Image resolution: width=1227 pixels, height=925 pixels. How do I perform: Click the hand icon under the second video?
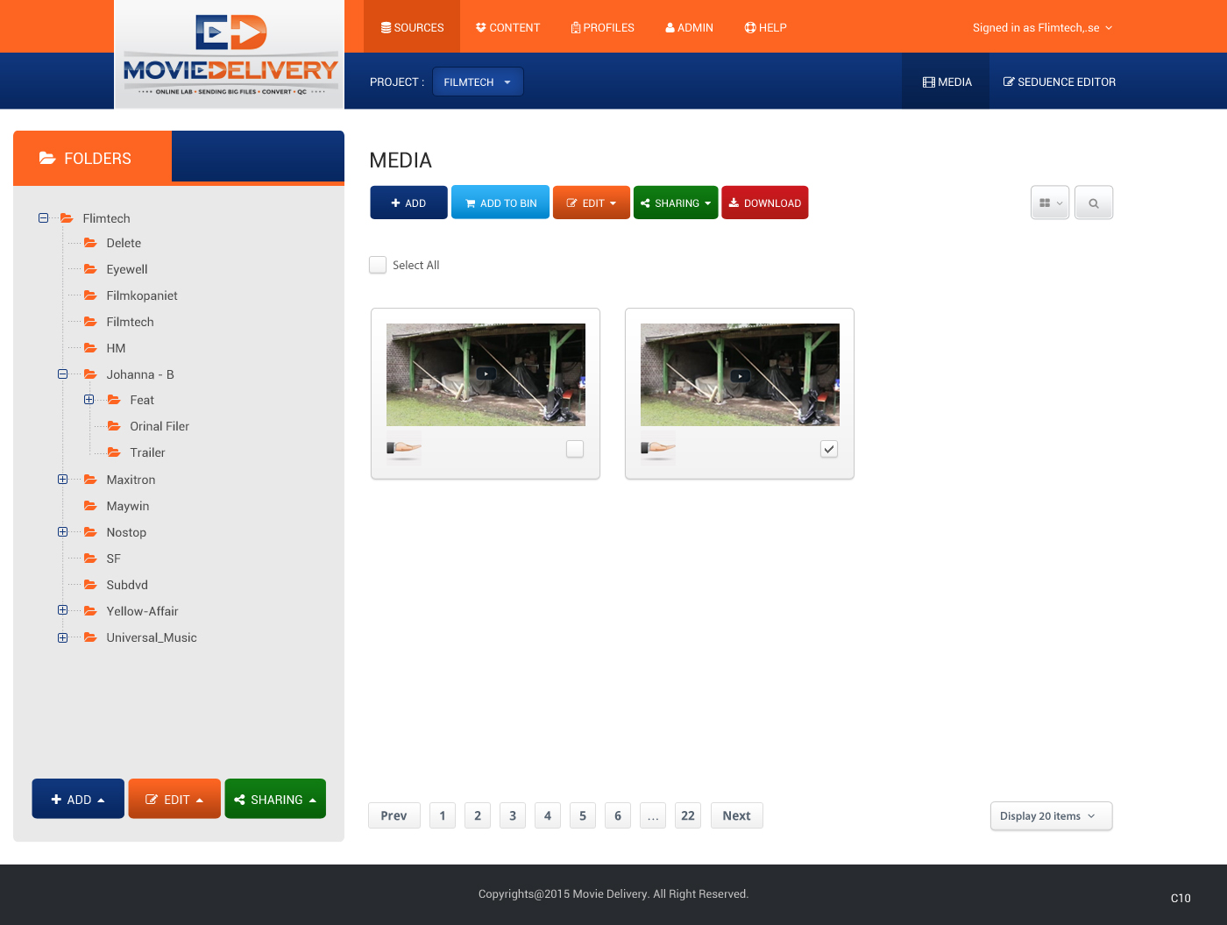click(x=658, y=448)
